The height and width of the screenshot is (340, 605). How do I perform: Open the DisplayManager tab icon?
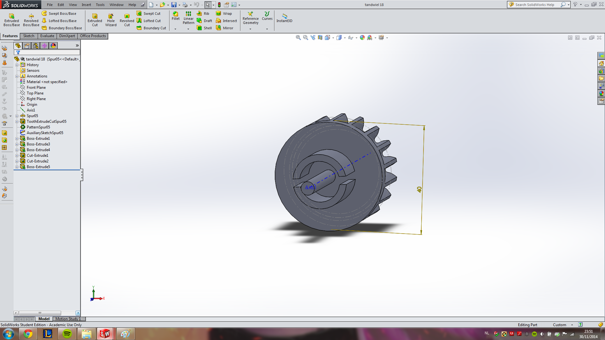tap(53, 46)
